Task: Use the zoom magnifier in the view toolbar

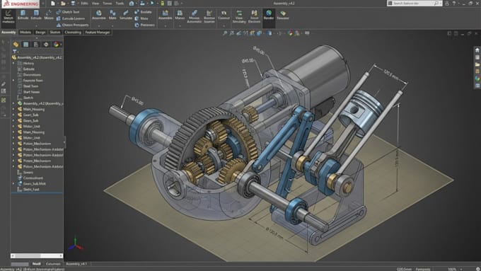Action: [225, 33]
